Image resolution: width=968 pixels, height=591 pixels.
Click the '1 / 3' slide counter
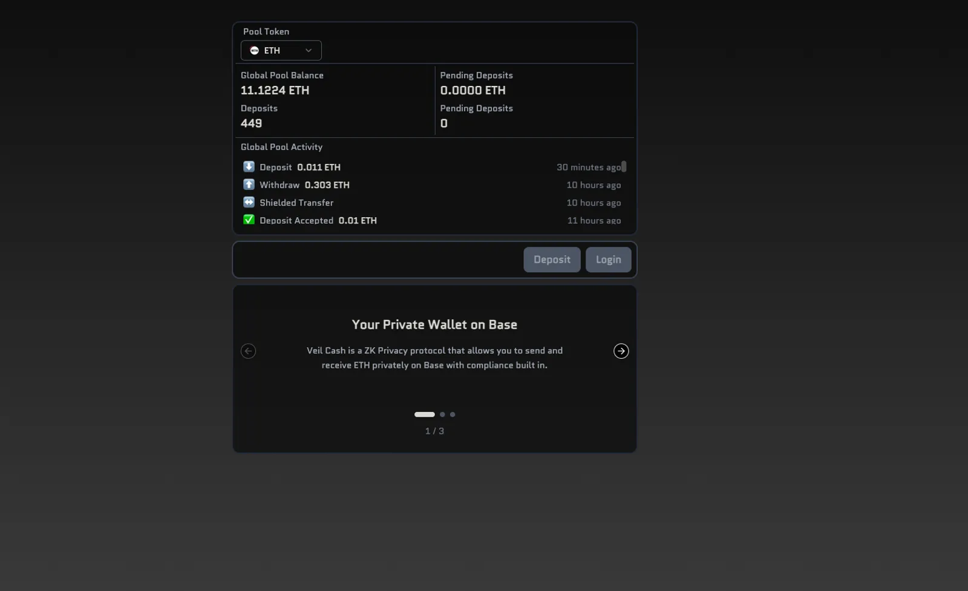pos(434,431)
